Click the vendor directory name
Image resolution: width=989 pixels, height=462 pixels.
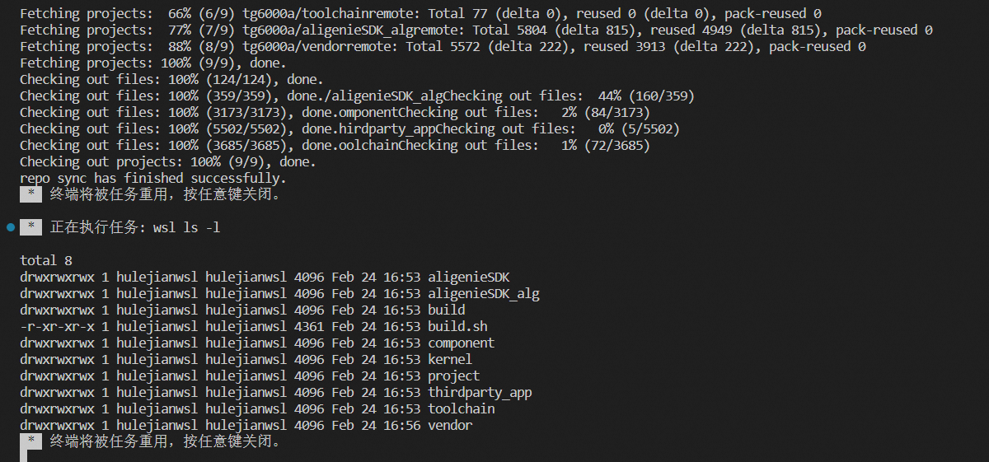(450, 425)
